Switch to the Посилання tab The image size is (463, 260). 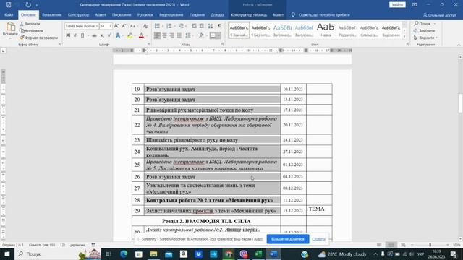point(122,14)
